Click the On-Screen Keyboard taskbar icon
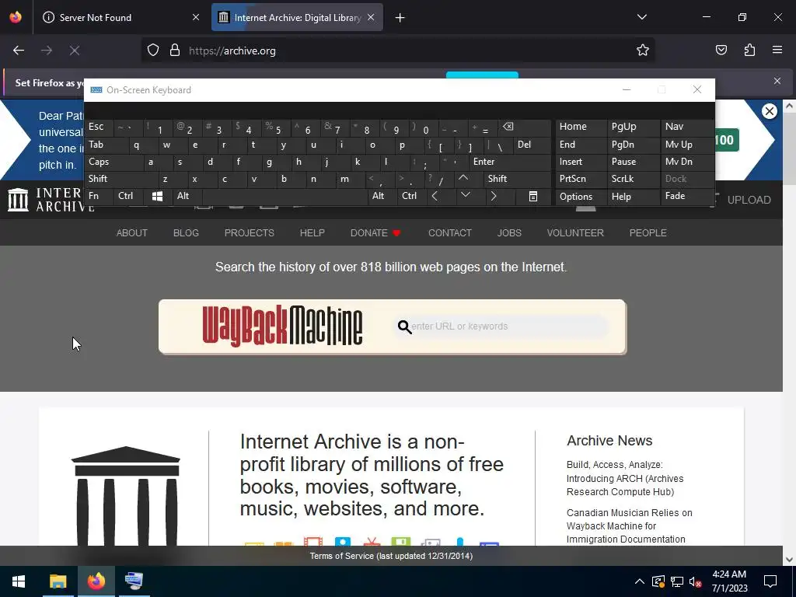796x597 pixels. click(x=134, y=581)
